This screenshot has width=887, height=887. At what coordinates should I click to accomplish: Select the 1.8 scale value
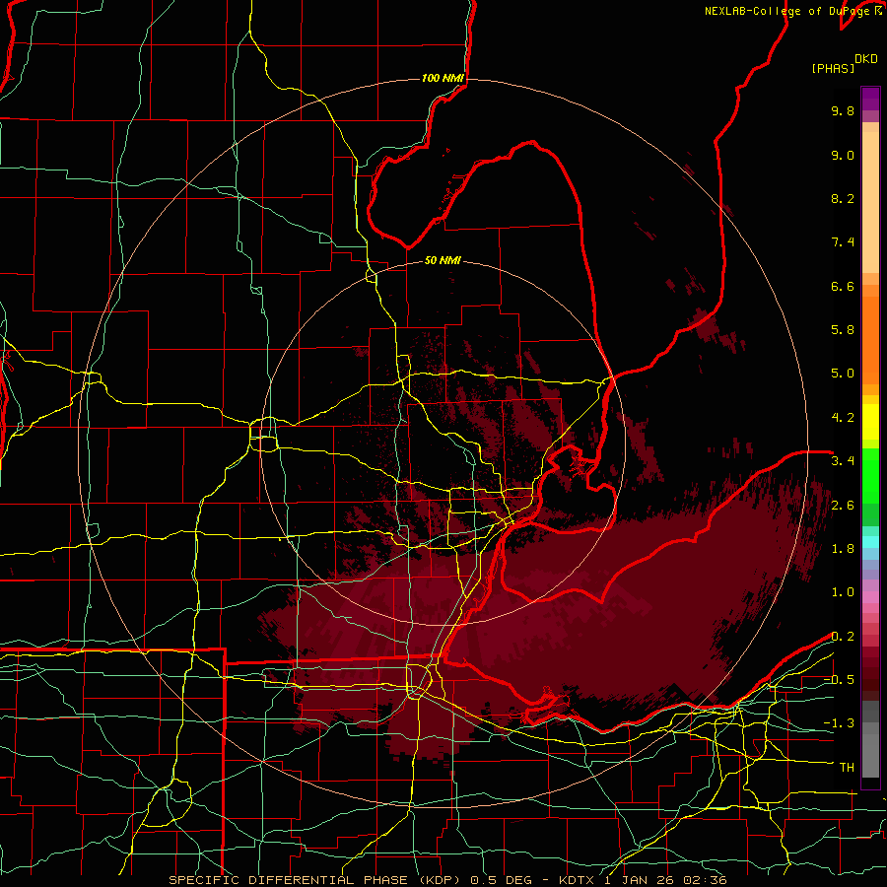[843, 549]
